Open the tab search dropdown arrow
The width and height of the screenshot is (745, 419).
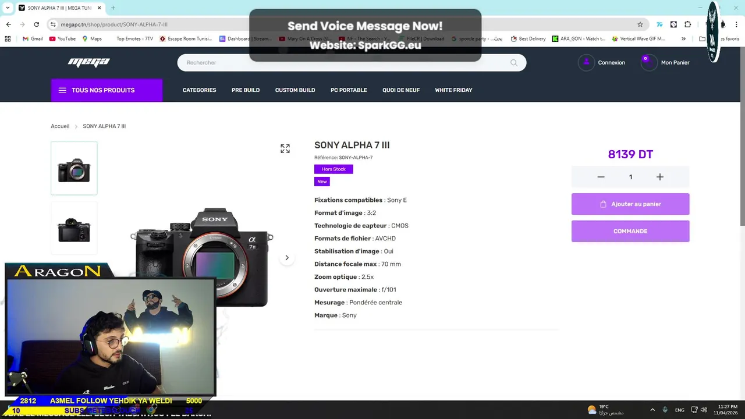[x=8, y=8]
